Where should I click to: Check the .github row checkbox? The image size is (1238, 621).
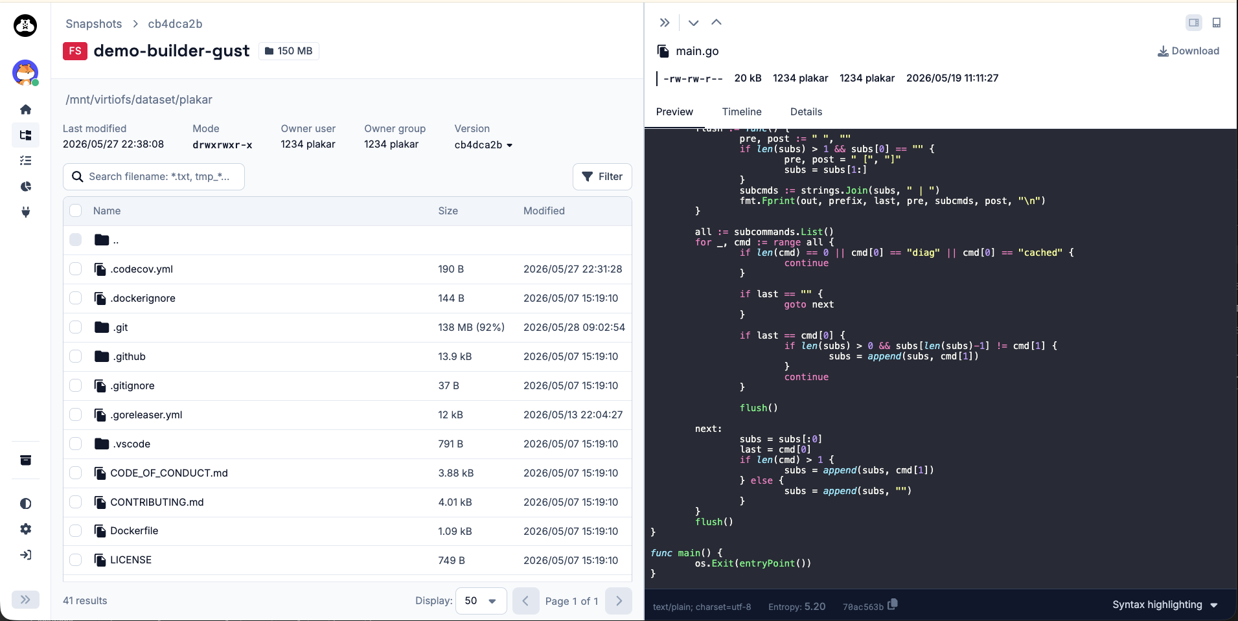tap(76, 356)
